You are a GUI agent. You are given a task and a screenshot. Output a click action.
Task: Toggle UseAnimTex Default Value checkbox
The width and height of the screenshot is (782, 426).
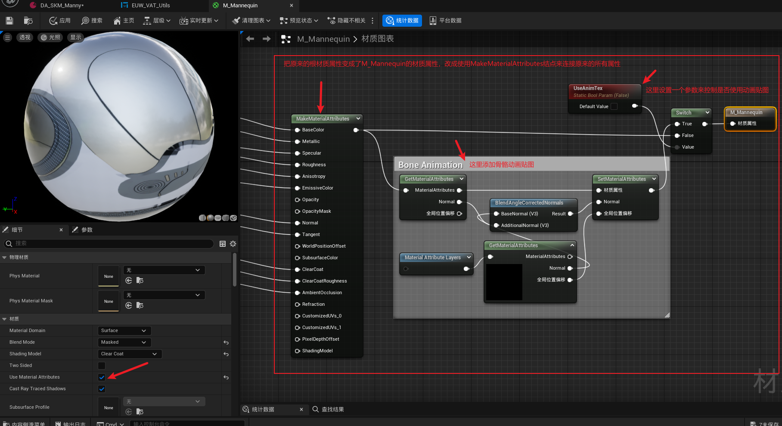pyautogui.click(x=614, y=106)
